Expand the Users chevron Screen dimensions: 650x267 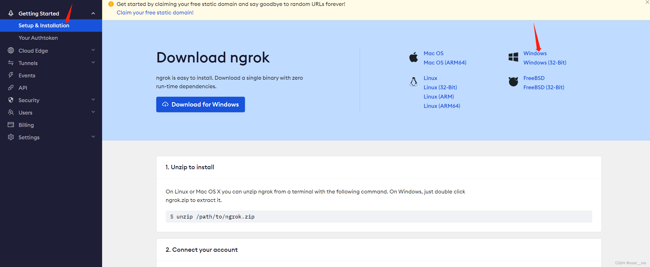pyautogui.click(x=93, y=112)
